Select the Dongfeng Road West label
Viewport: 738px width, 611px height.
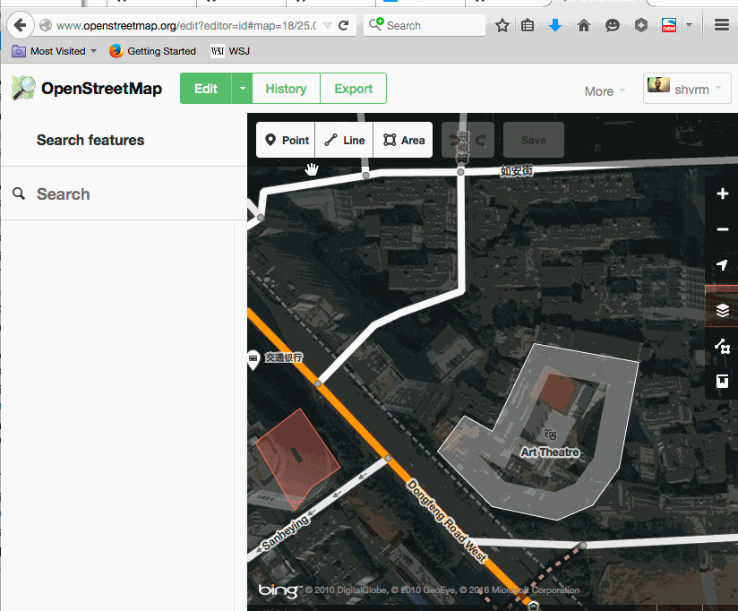click(x=446, y=521)
